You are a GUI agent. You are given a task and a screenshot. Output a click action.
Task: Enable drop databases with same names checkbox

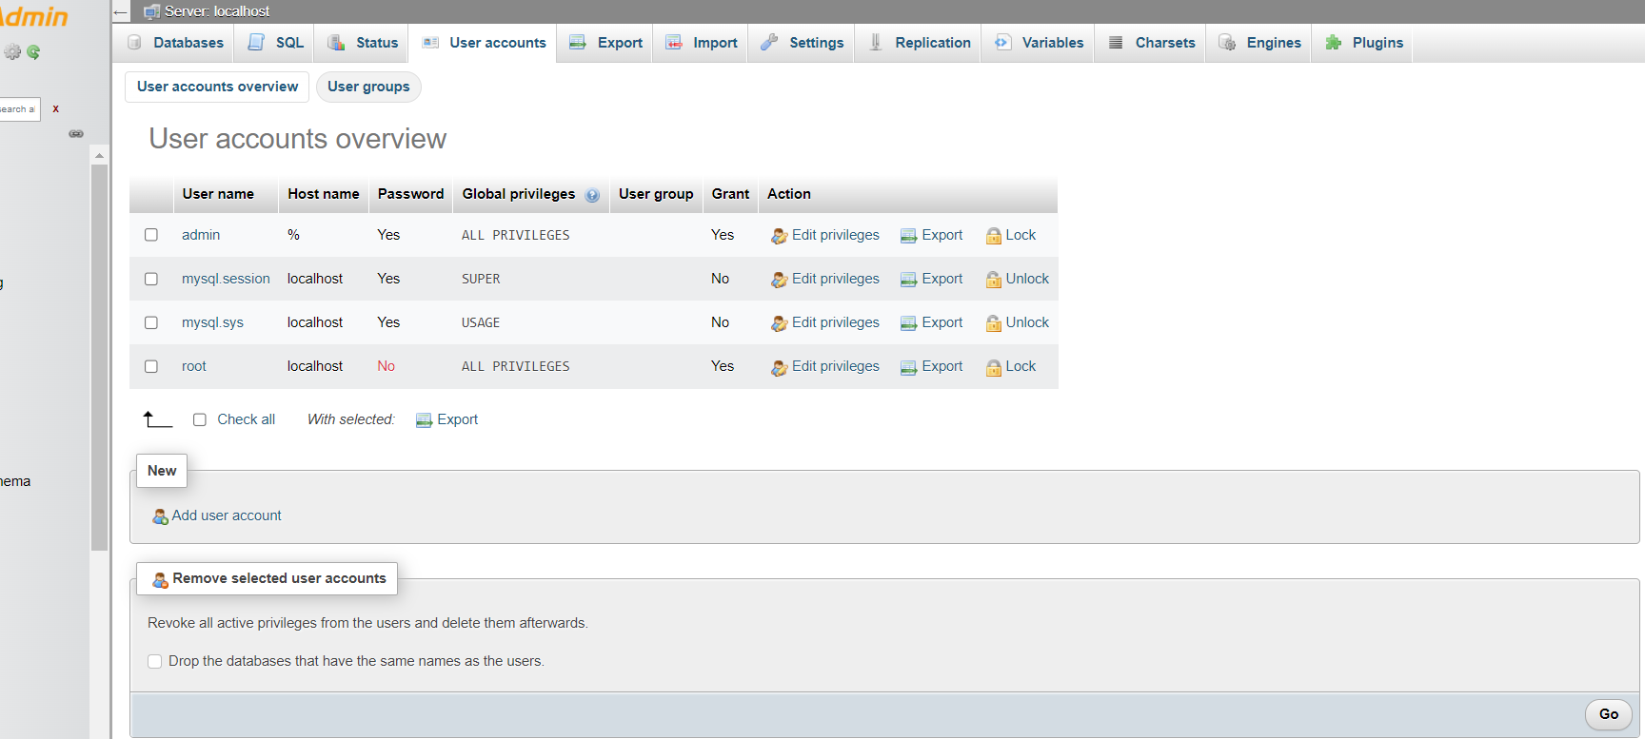pyautogui.click(x=155, y=661)
